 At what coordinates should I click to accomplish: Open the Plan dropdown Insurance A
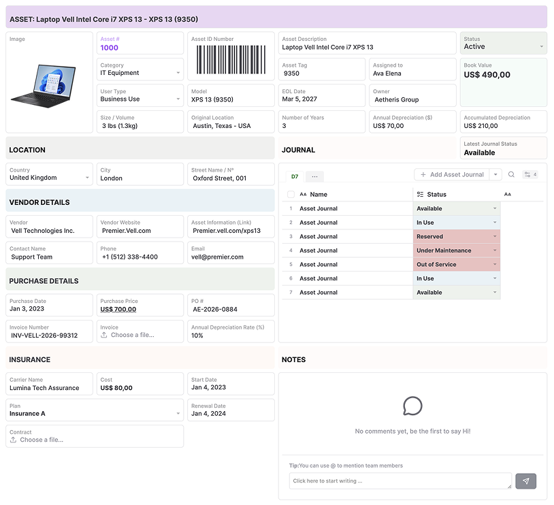pyautogui.click(x=95, y=410)
